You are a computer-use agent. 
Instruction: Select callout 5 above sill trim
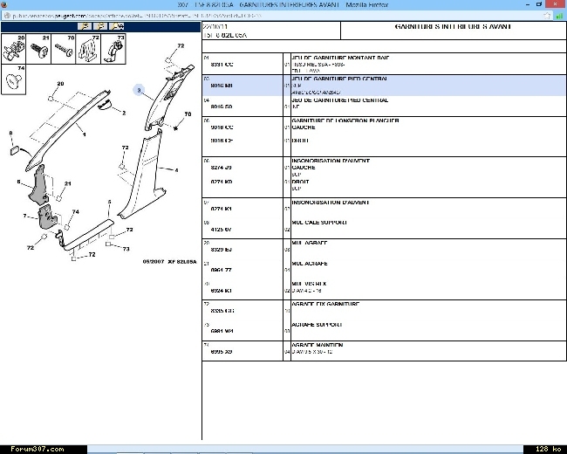click(110, 202)
